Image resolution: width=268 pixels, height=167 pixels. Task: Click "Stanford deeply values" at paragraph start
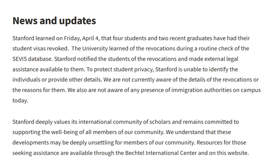click(x=41, y=122)
